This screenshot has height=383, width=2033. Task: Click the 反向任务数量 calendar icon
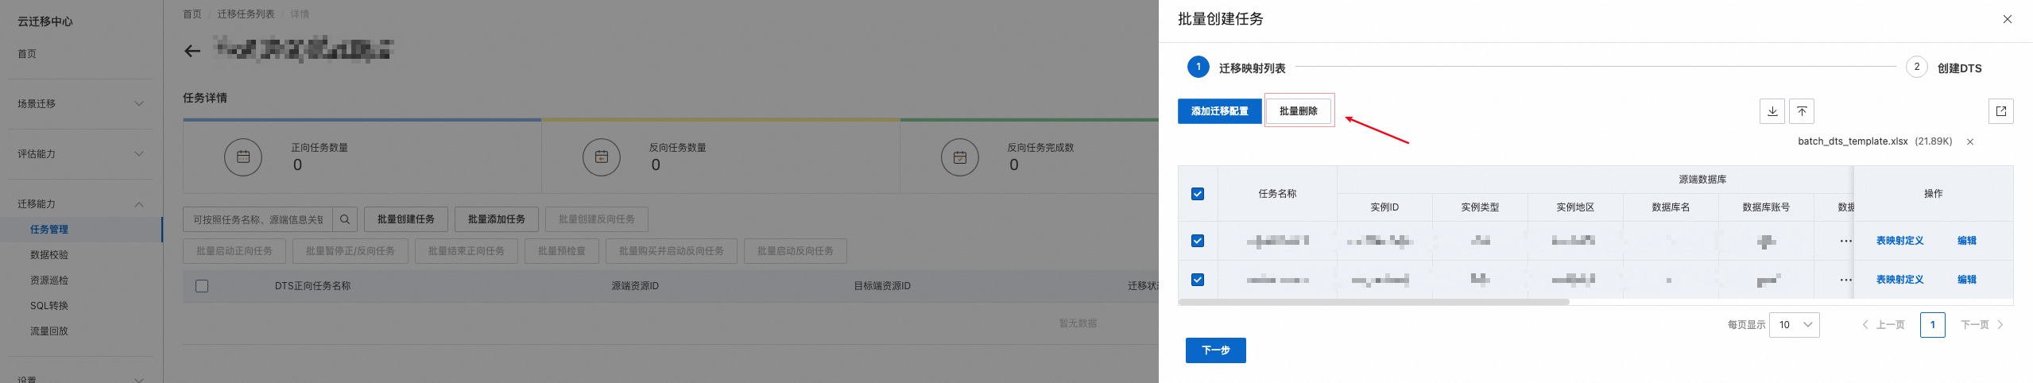[602, 157]
